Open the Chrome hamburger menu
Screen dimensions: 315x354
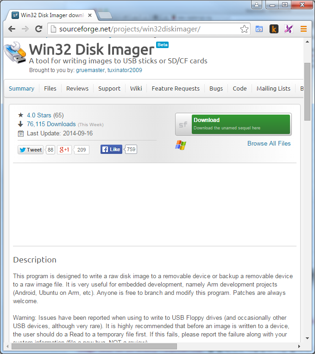pos(303,29)
